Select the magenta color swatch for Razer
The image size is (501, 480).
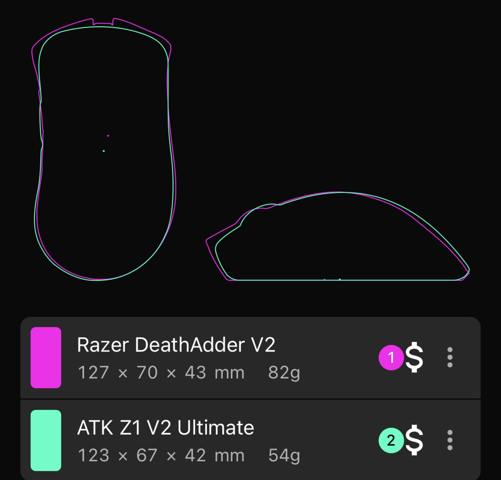(46, 358)
